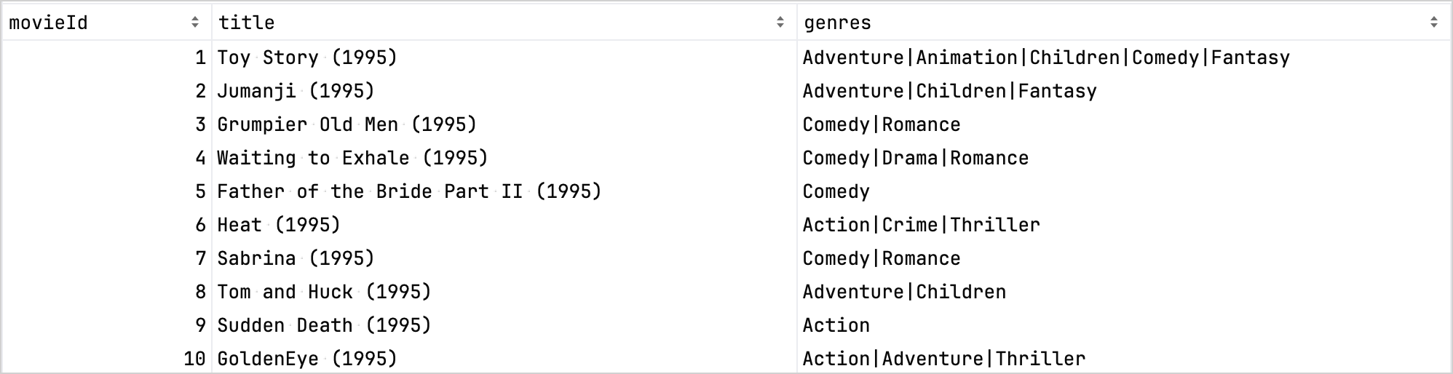
Task: Click the Toy Story (1995) title cell
Action: pyautogui.click(x=307, y=57)
